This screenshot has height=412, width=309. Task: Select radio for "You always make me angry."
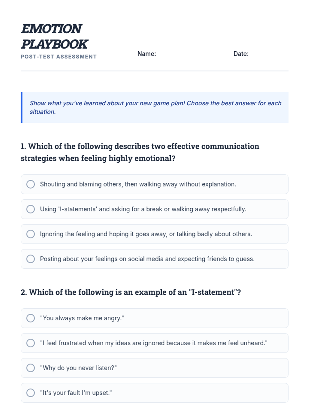click(31, 318)
